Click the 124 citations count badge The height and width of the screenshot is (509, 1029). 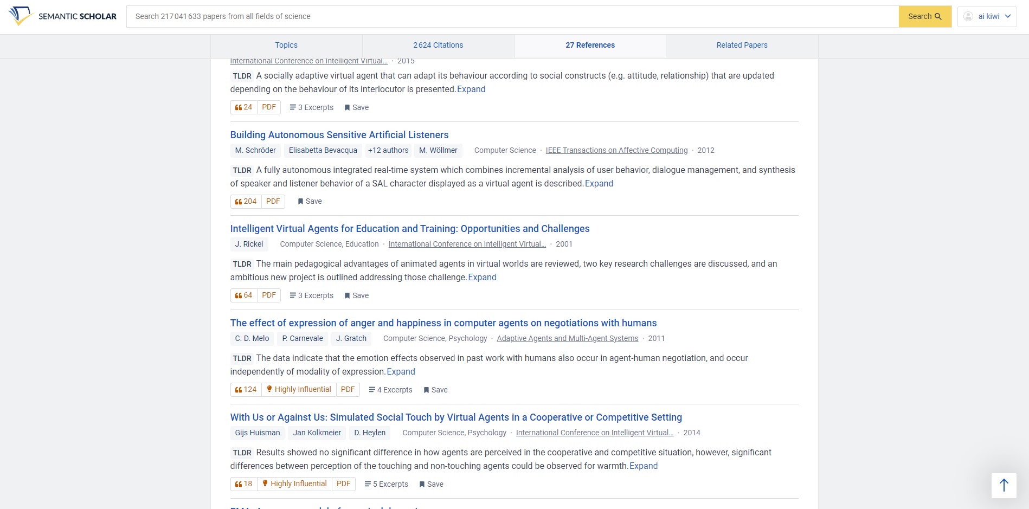tap(246, 390)
